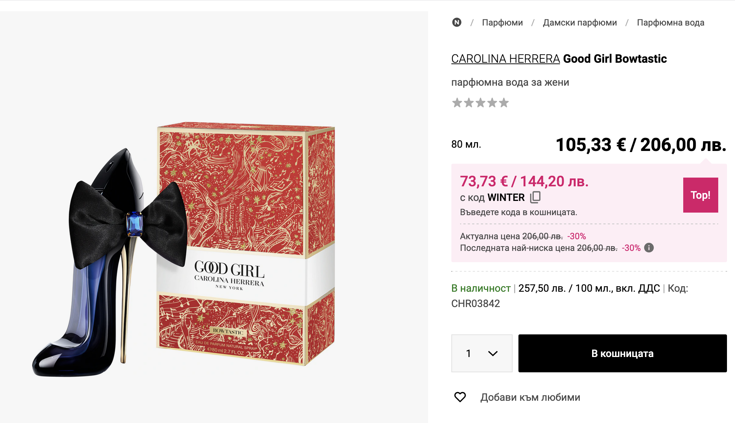Click the pink Top! badge
This screenshot has height=423, width=735.
click(701, 195)
